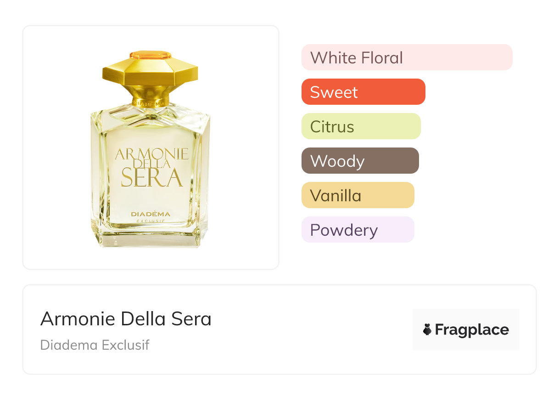Click the clear glass base of bottle
The image size is (559, 397).
point(151,238)
